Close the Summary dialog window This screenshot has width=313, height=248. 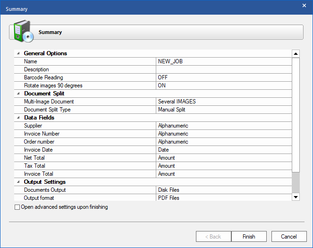[x=304, y=5]
